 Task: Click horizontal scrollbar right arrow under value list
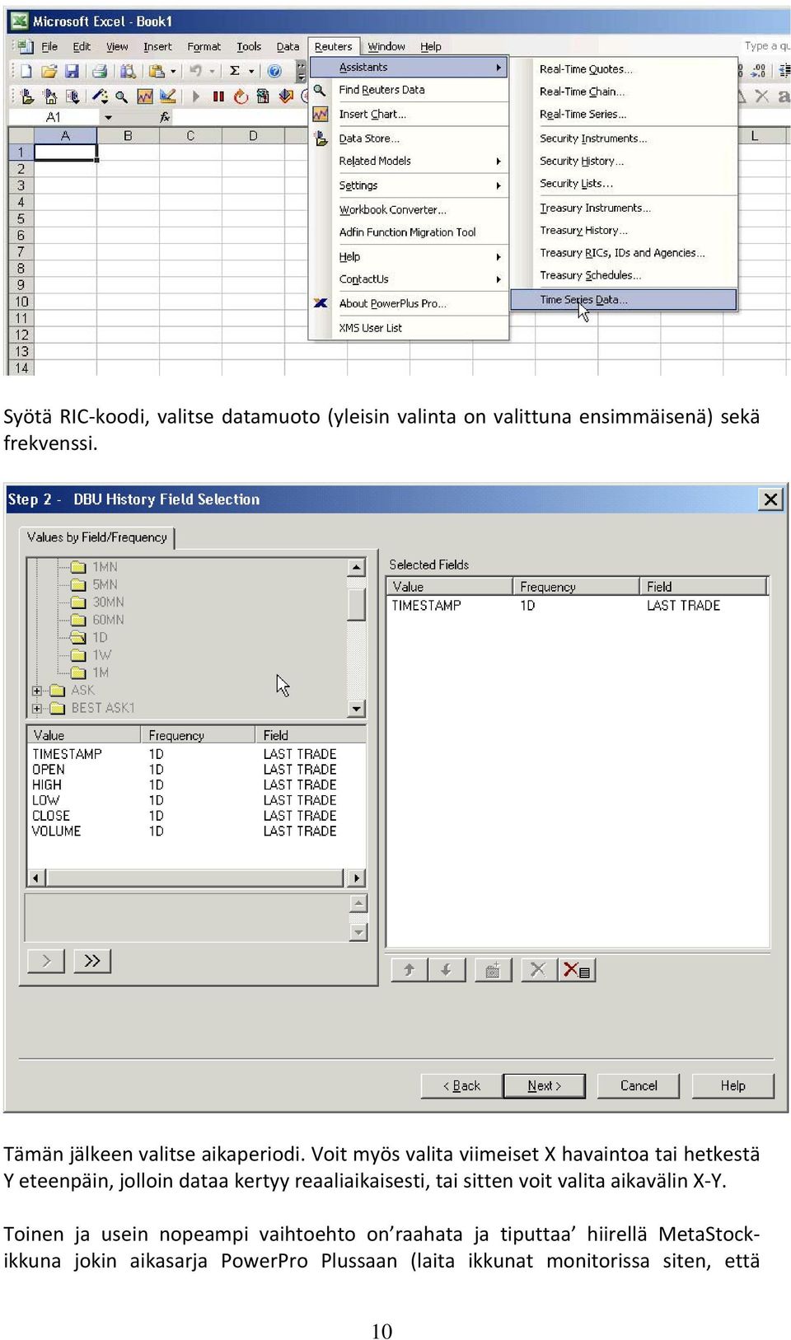click(356, 878)
